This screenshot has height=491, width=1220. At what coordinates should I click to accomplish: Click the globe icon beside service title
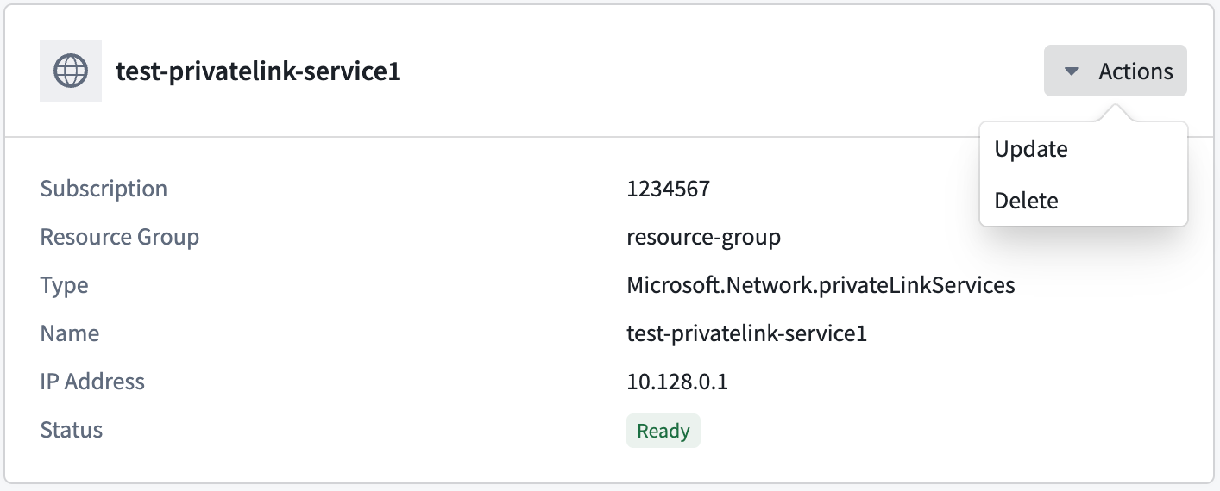(x=71, y=71)
